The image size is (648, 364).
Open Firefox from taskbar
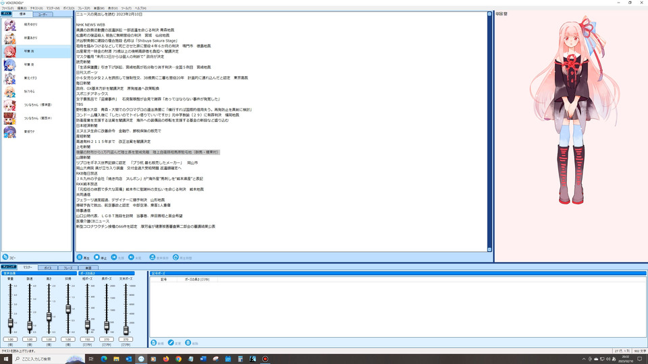click(166, 359)
